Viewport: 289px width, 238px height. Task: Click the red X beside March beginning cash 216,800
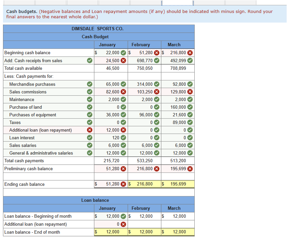pos(190,53)
